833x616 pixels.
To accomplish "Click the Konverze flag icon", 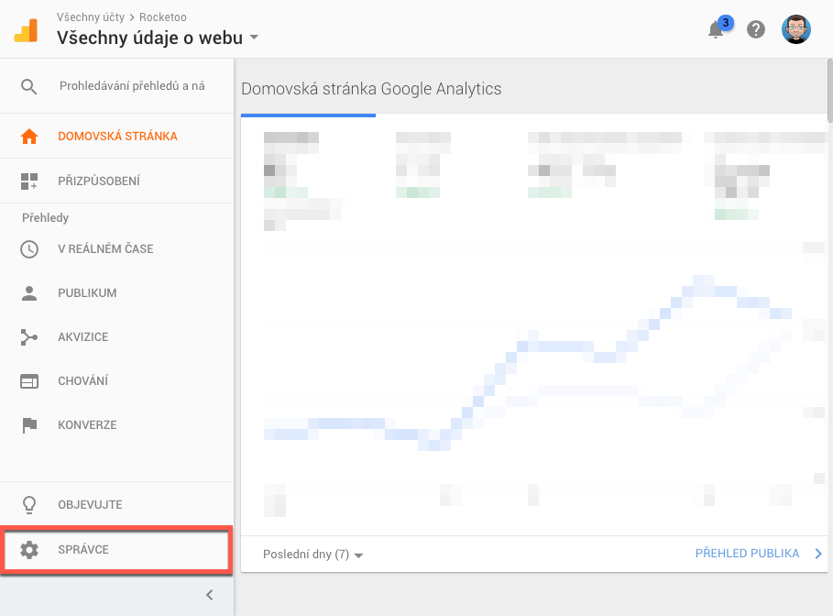I will tap(29, 424).
